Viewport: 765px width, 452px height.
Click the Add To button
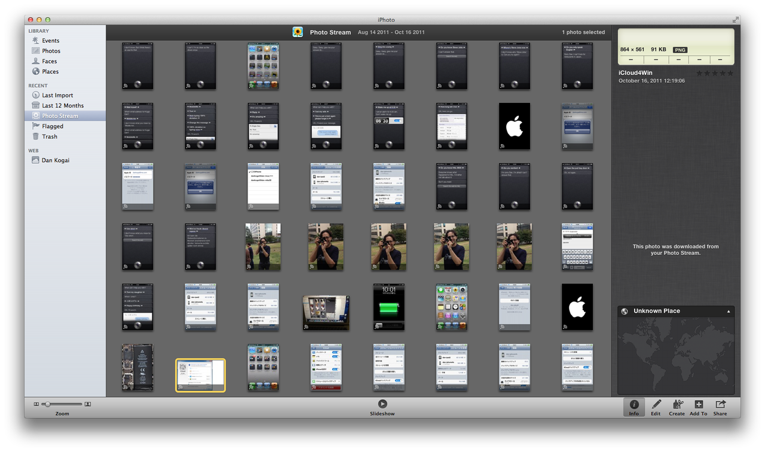click(x=699, y=407)
